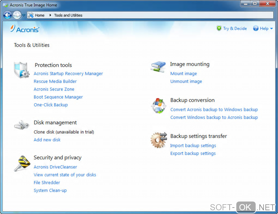278x214 pixels.
Task: Click the Acronis True Image Home title bar icon
Action: coord(5,5)
